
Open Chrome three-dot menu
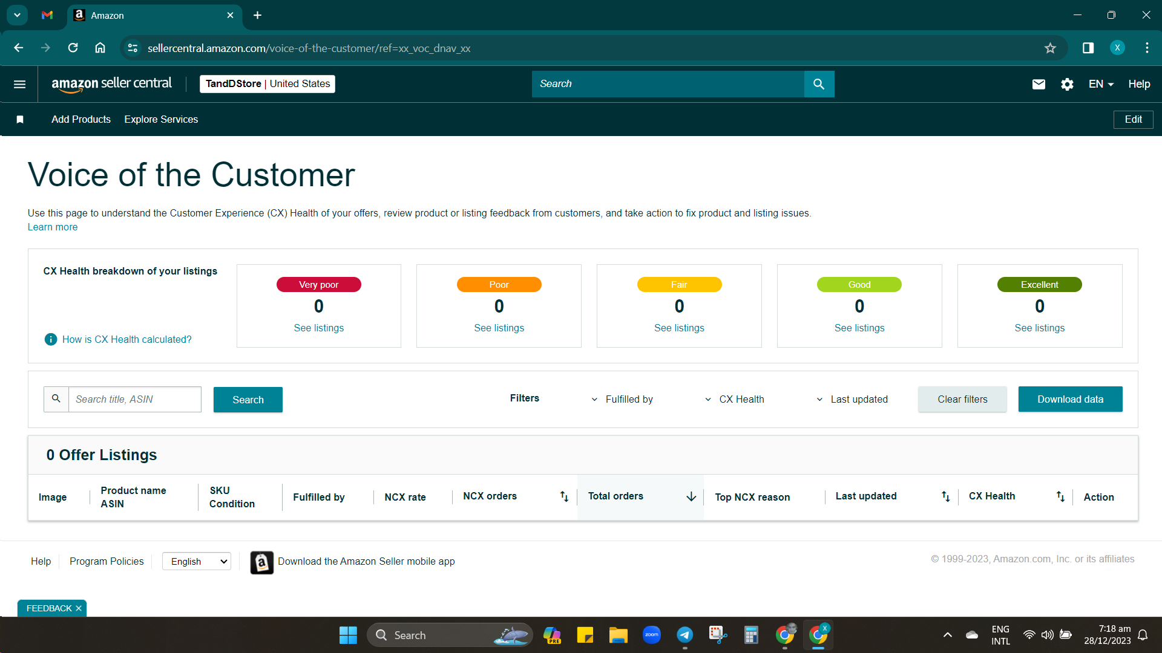point(1147,48)
